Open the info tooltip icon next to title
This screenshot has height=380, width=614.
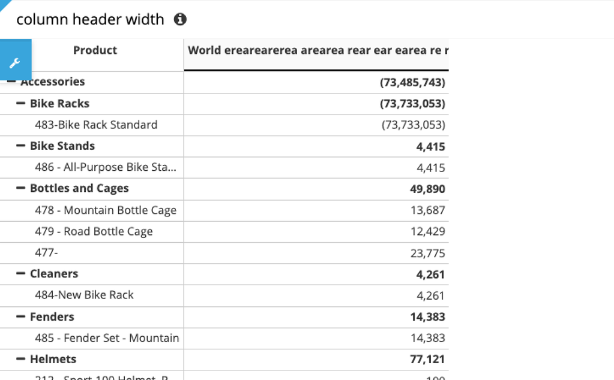click(x=179, y=19)
